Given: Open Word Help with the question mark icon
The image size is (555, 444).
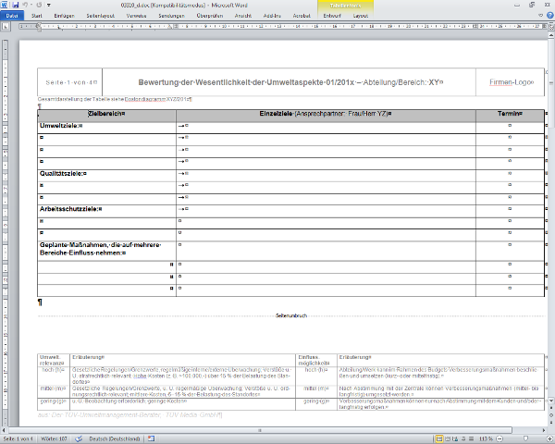Looking at the screenshot, I should click(549, 16).
